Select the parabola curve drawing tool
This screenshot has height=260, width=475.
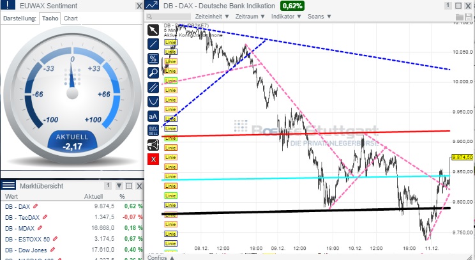[x=153, y=102]
